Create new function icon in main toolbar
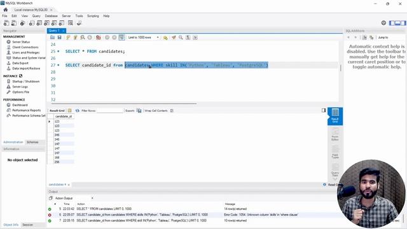 click(x=62, y=23)
